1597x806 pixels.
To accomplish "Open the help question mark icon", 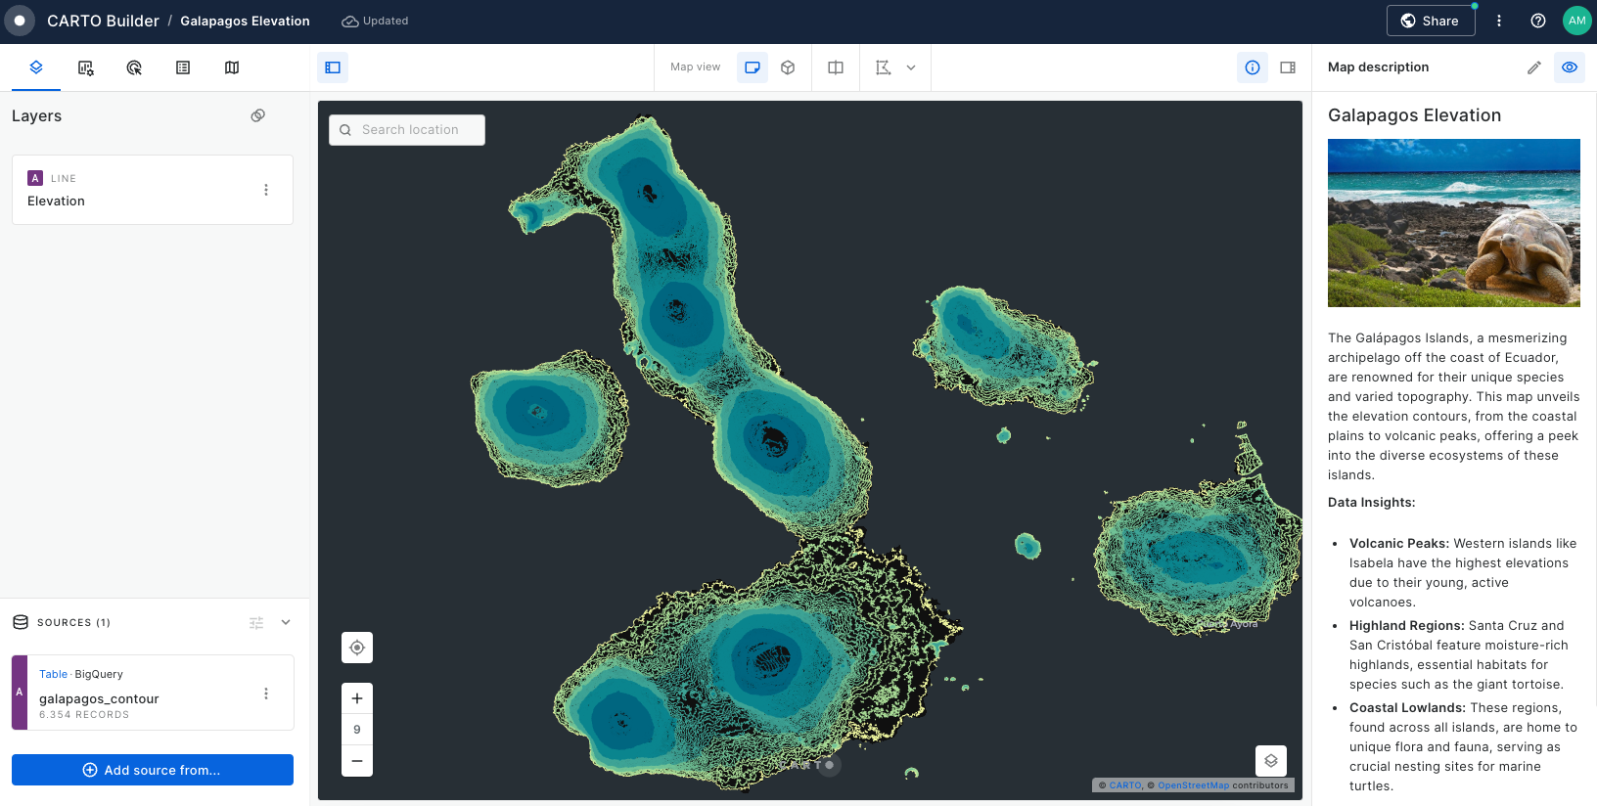I will 1538,21.
